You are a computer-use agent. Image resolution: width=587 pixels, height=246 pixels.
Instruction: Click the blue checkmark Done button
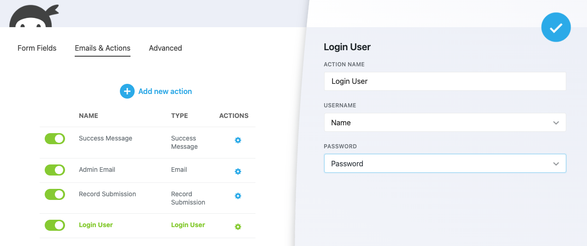click(556, 28)
